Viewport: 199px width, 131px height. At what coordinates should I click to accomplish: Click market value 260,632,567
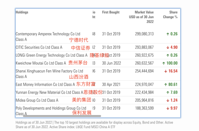tap(144, 63)
